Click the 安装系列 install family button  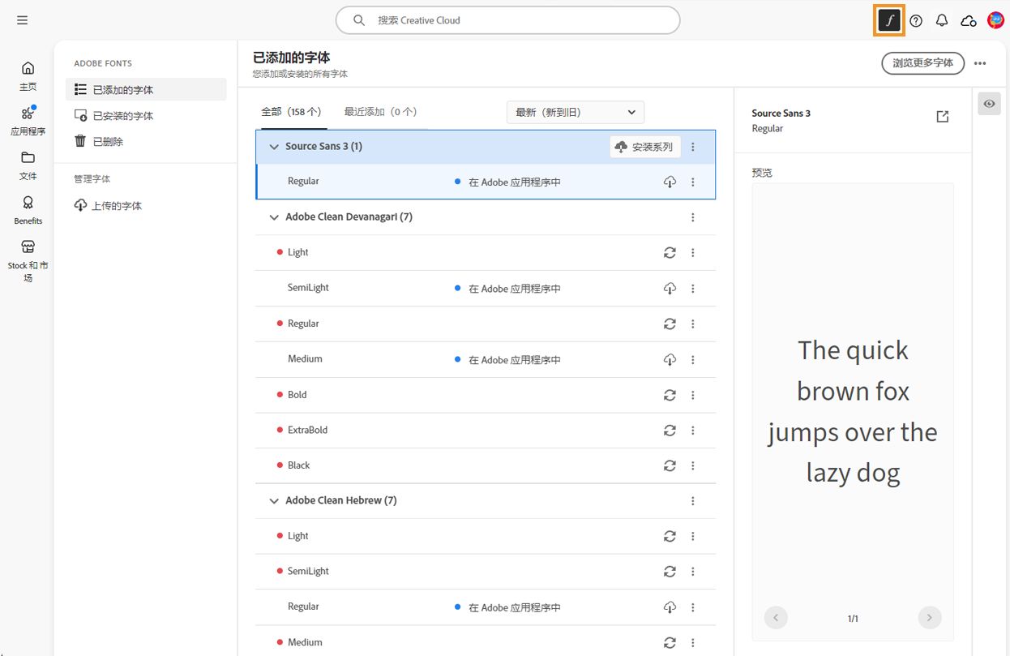(x=645, y=147)
